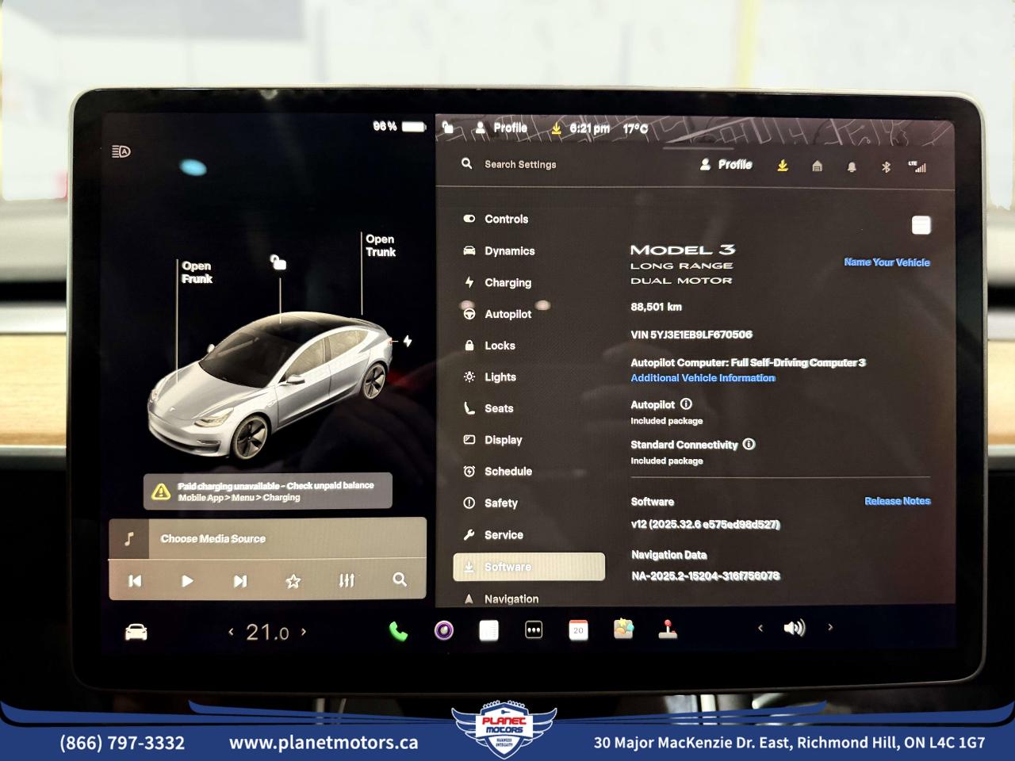The width and height of the screenshot is (1015, 761).
Task: Open the app launcher three-dot icon
Action: point(534,630)
